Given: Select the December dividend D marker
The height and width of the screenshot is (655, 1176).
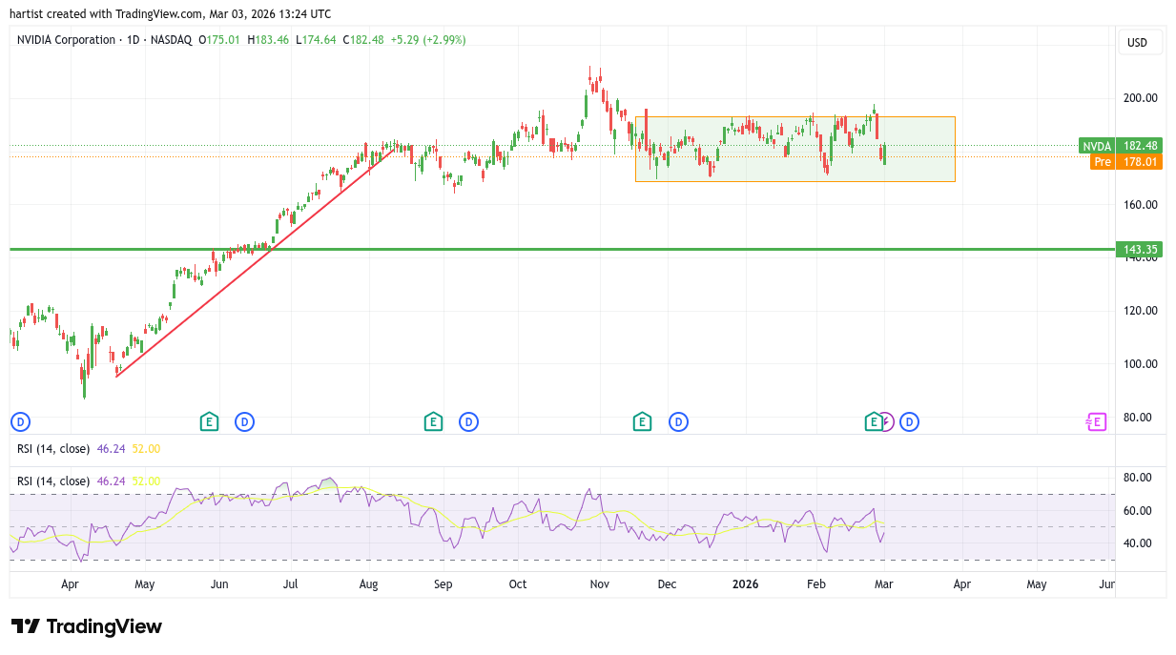Looking at the screenshot, I should point(678,421).
